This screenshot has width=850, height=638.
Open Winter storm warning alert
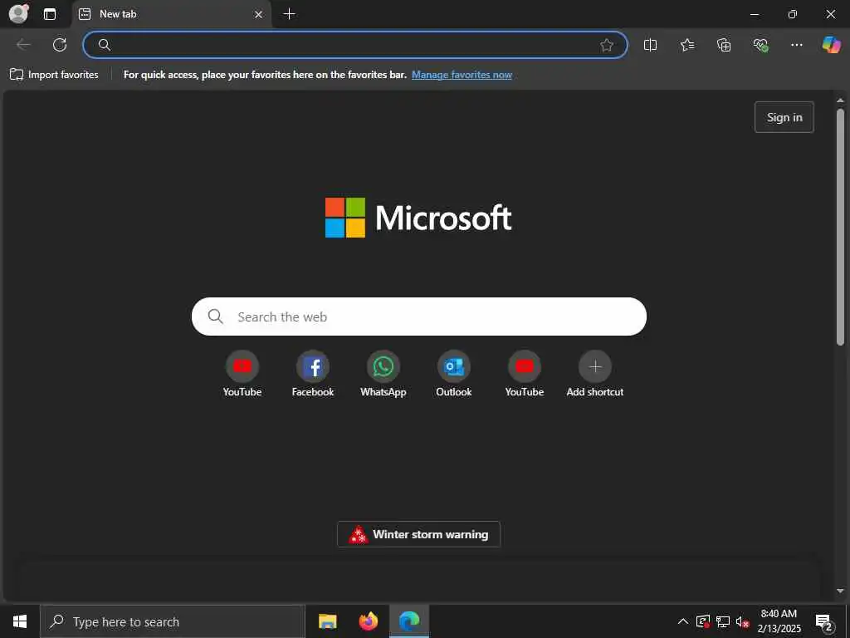click(x=418, y=534)
